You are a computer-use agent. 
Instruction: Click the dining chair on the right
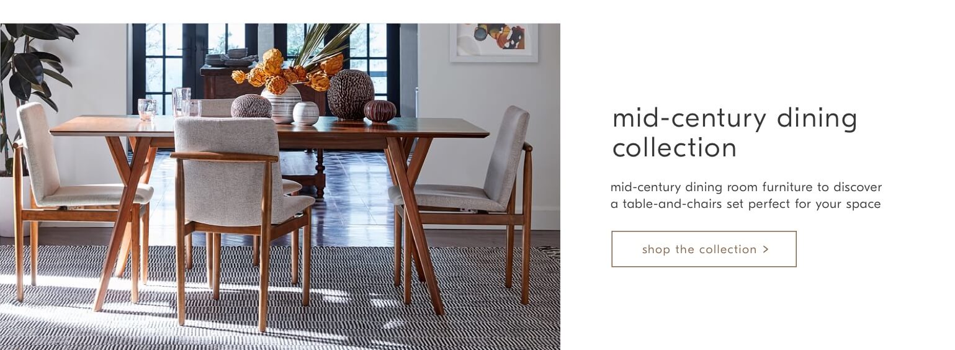[462, 202]
